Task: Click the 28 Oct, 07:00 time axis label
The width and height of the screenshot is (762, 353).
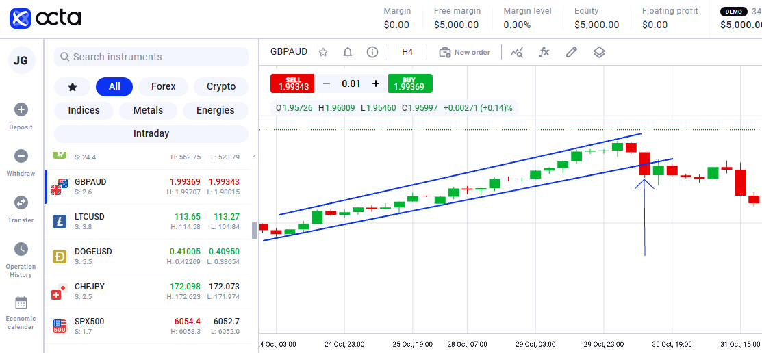Action: [x=468, y=344]
